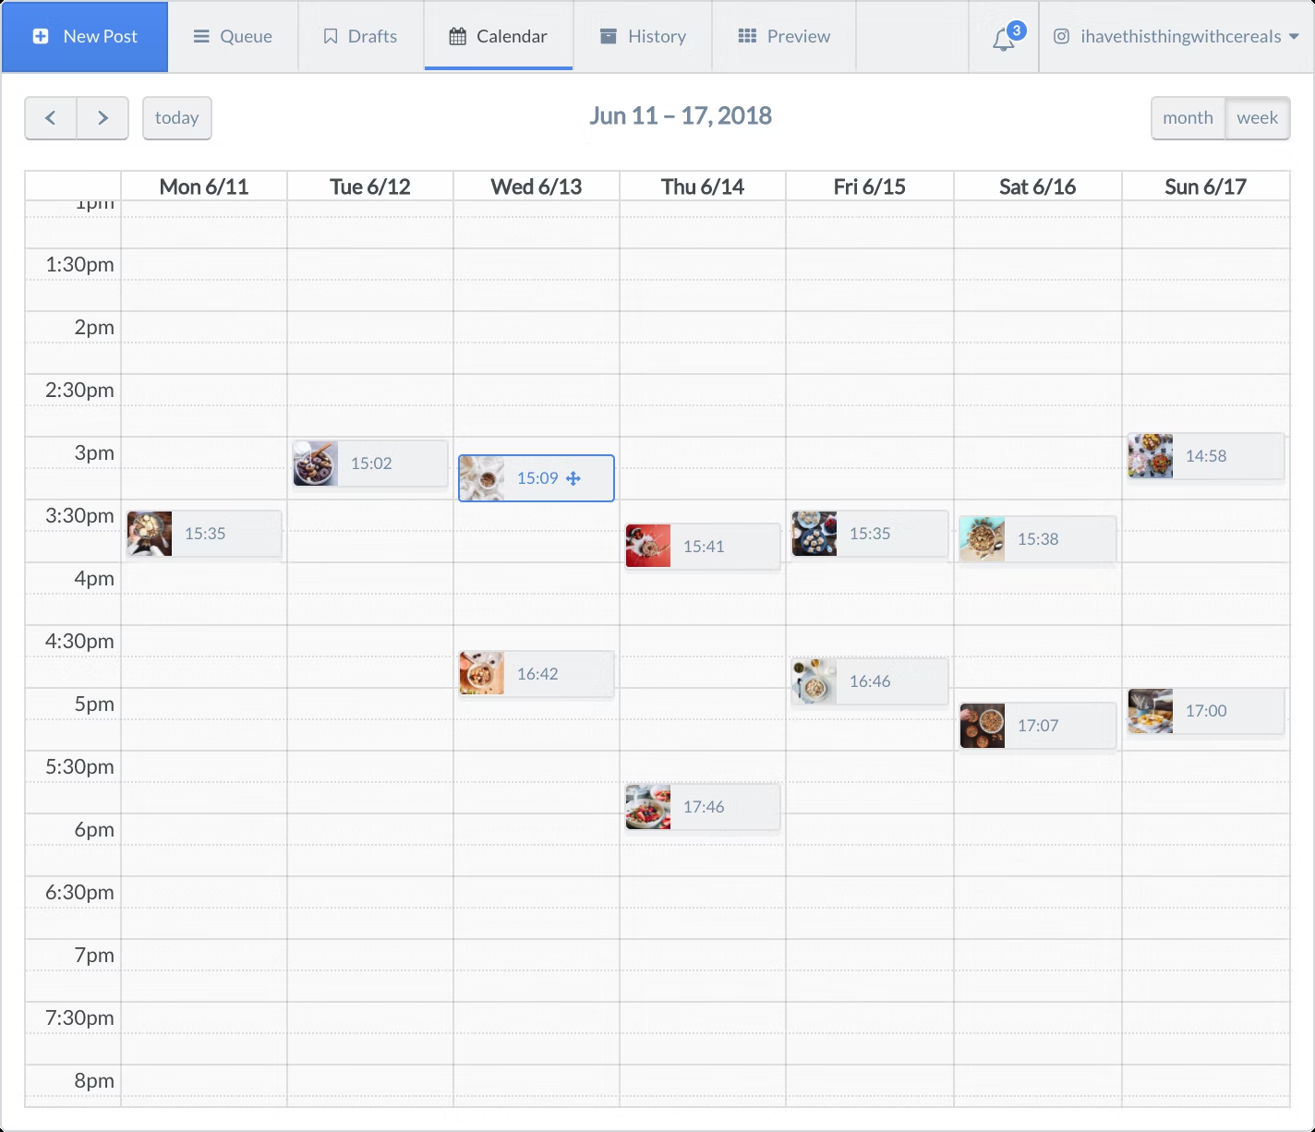Viewport: 1315px width, 1132px height.
Task: Keep week view selected
Action: [1258, 118]
